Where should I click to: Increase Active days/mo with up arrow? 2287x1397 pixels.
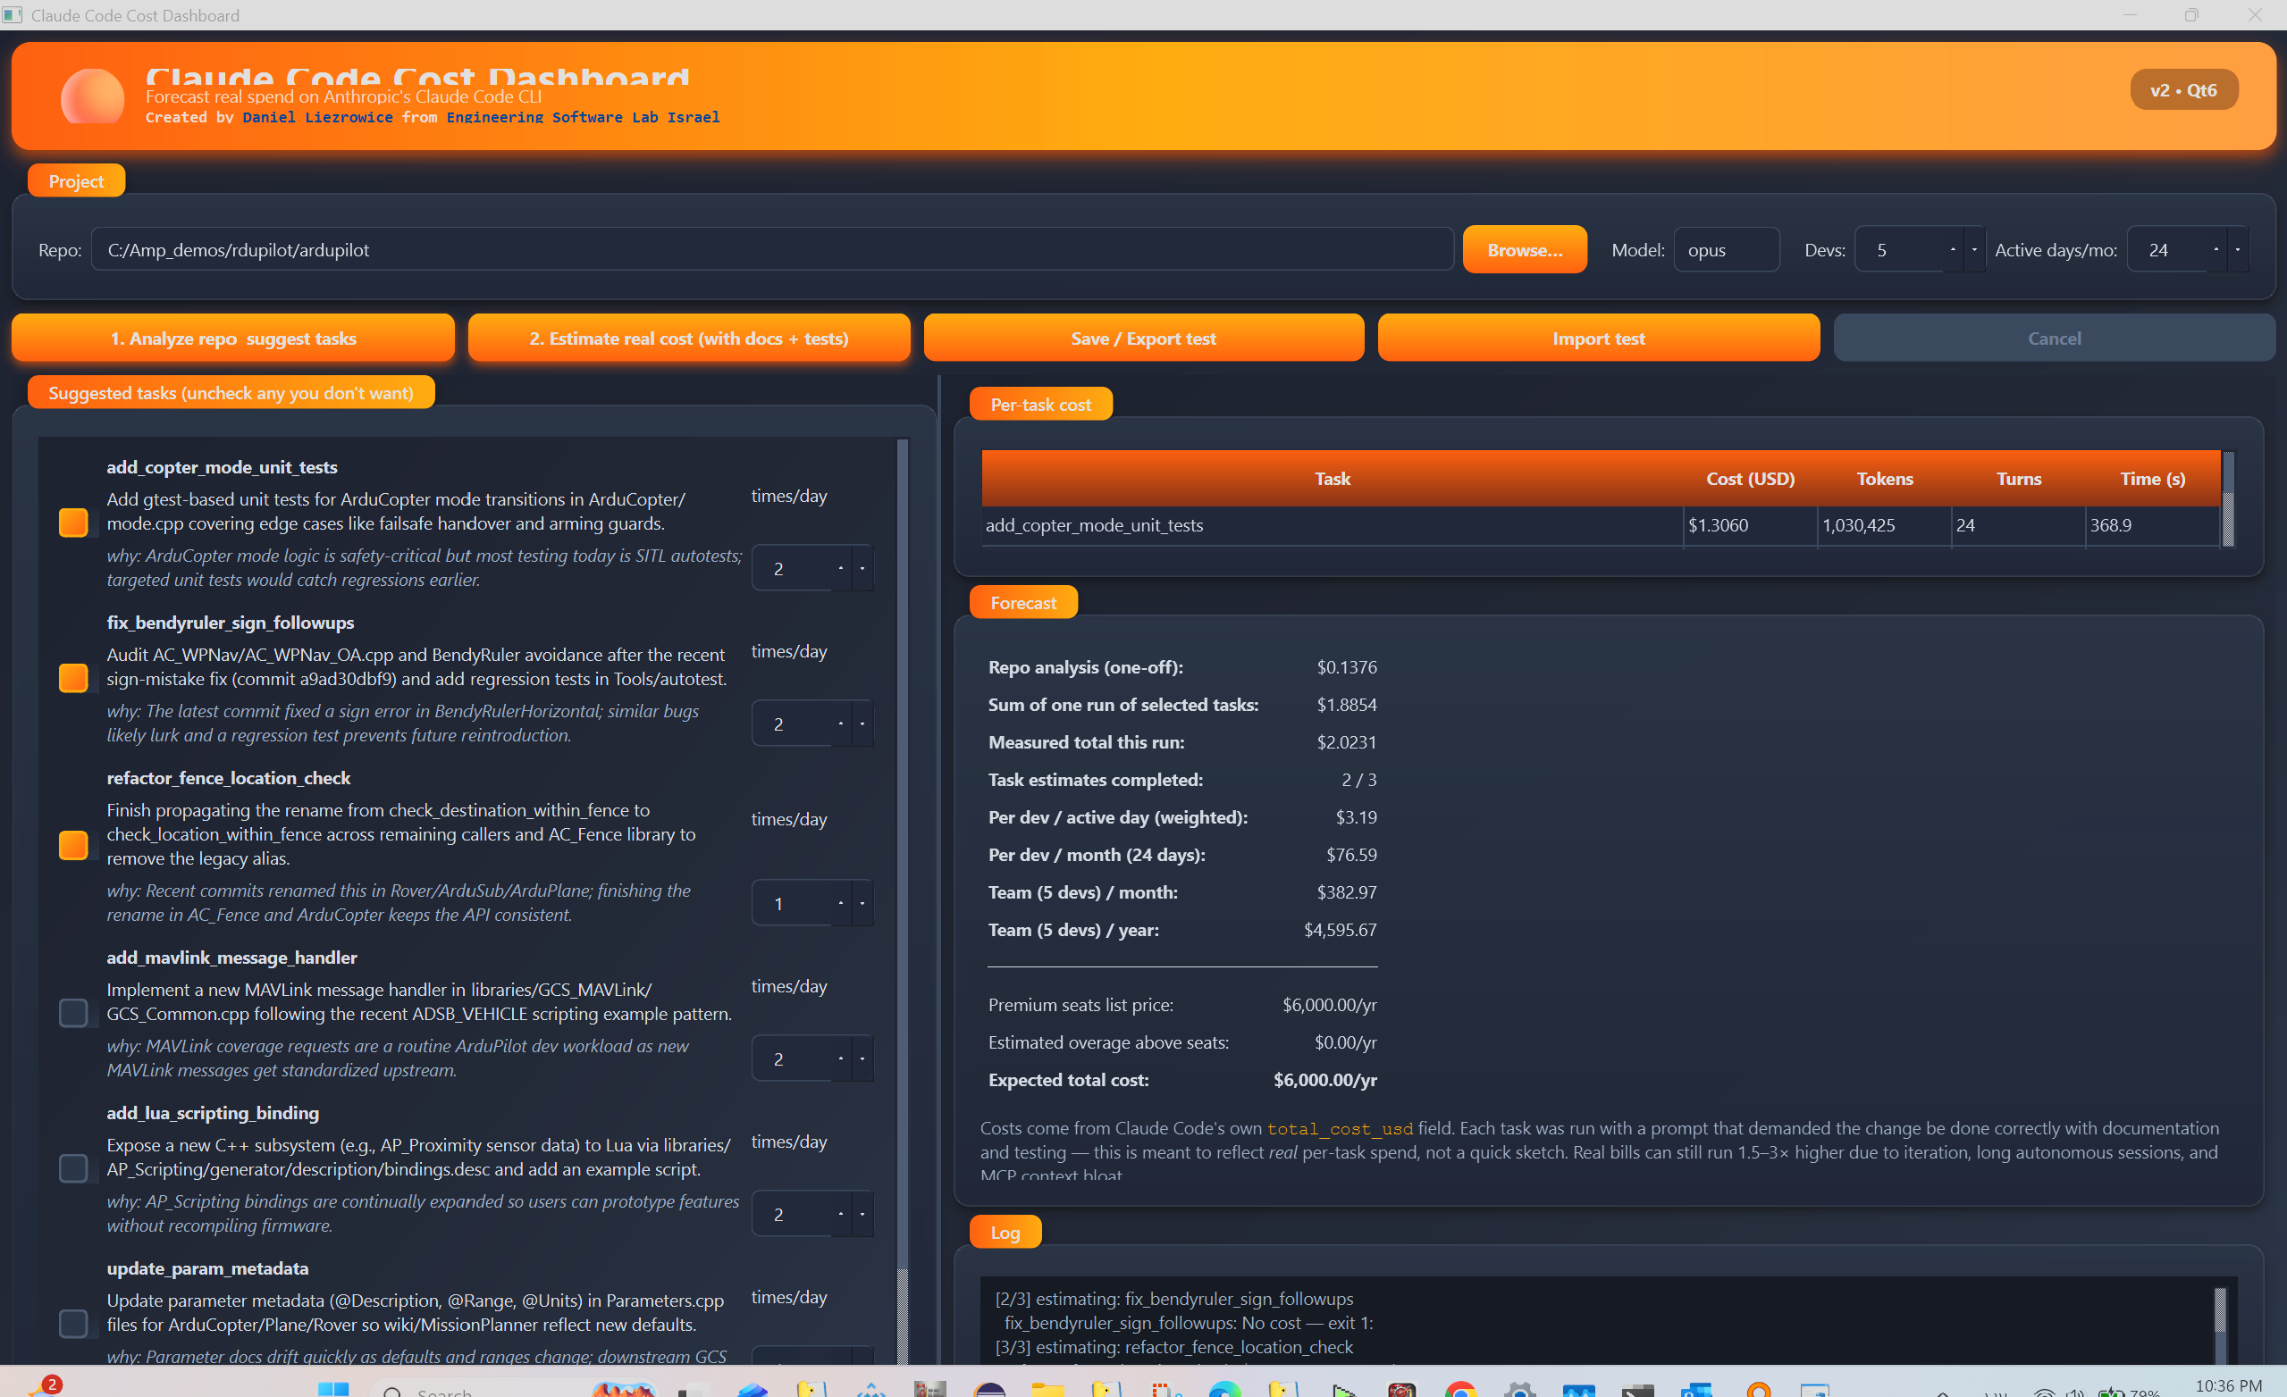(x=2216, y=249)
